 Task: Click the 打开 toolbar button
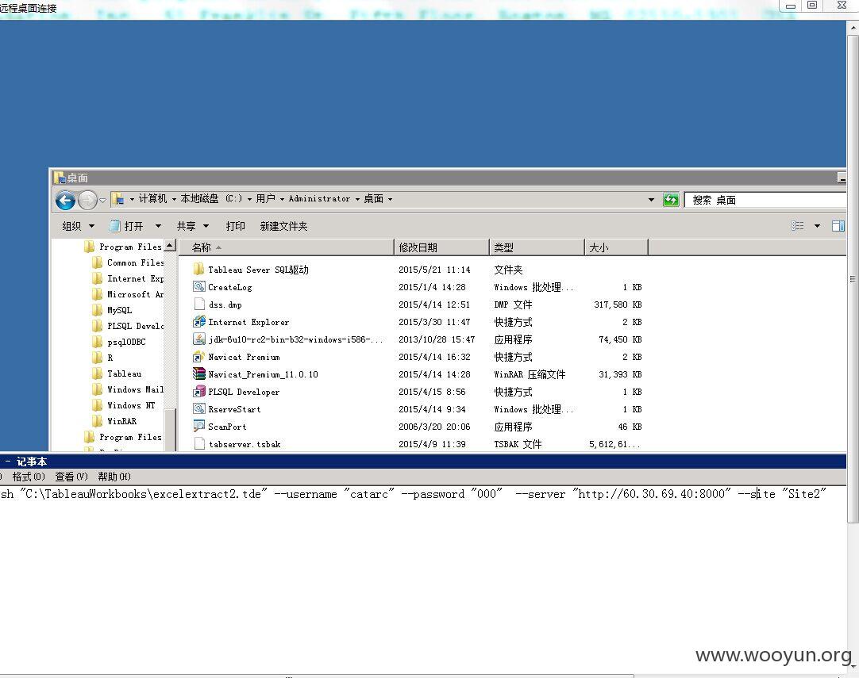click(x=127, y=226)
